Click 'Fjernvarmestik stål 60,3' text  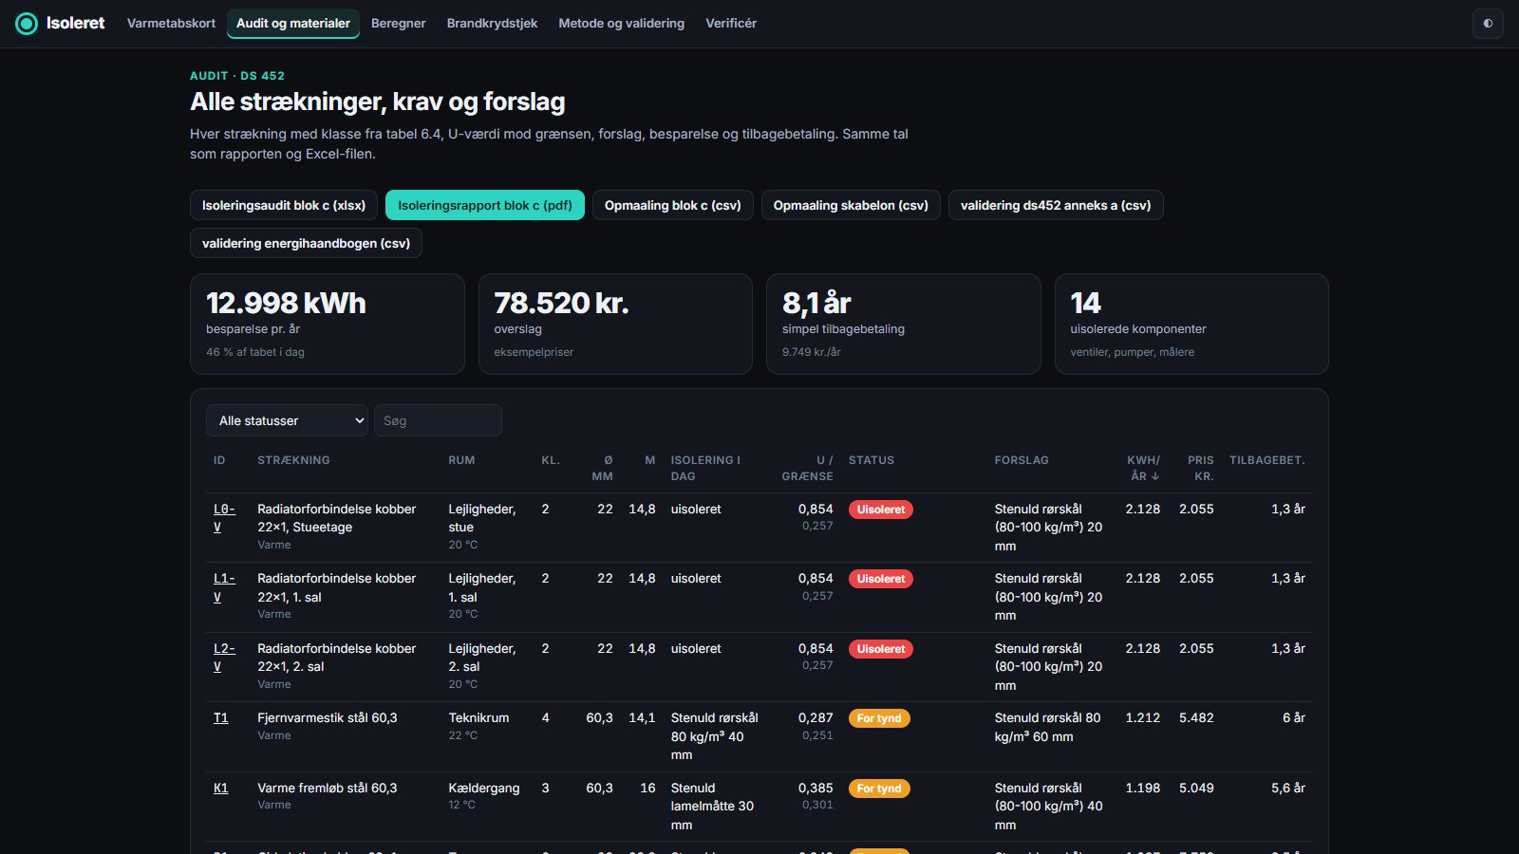click(328, 718)
